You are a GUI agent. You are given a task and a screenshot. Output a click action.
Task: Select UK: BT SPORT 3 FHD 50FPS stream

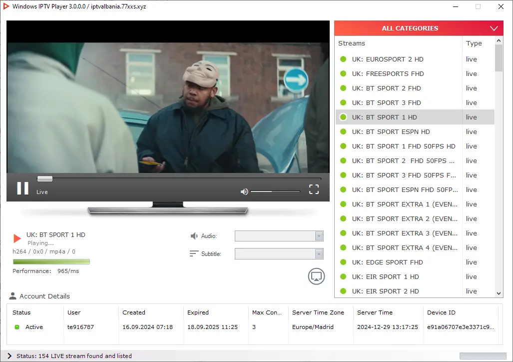415,175
